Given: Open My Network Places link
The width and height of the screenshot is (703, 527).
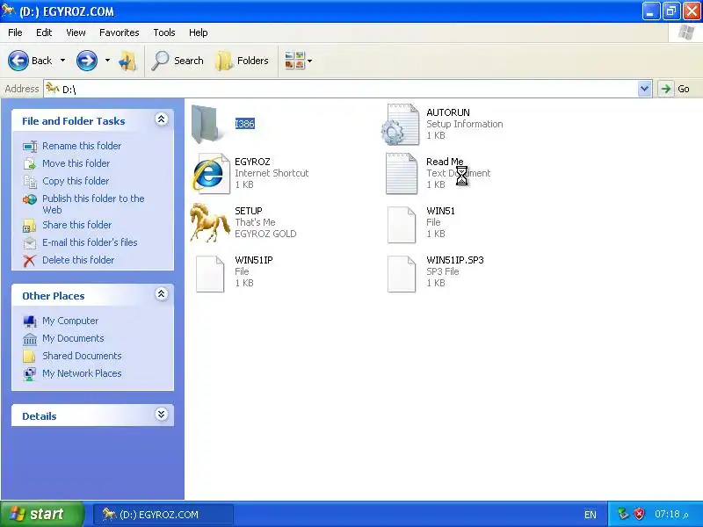Looking at the screenshot, I should pyautogui.click(x=82, y=373).
